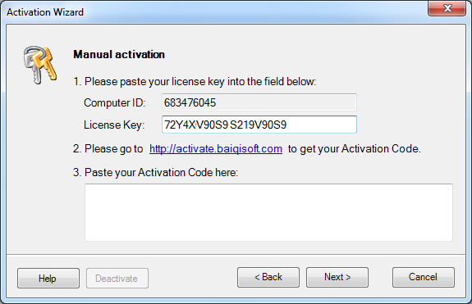Close the Activation Wizard with the X button
Viewport: 472px width, 304px height.
coord(447,8)
